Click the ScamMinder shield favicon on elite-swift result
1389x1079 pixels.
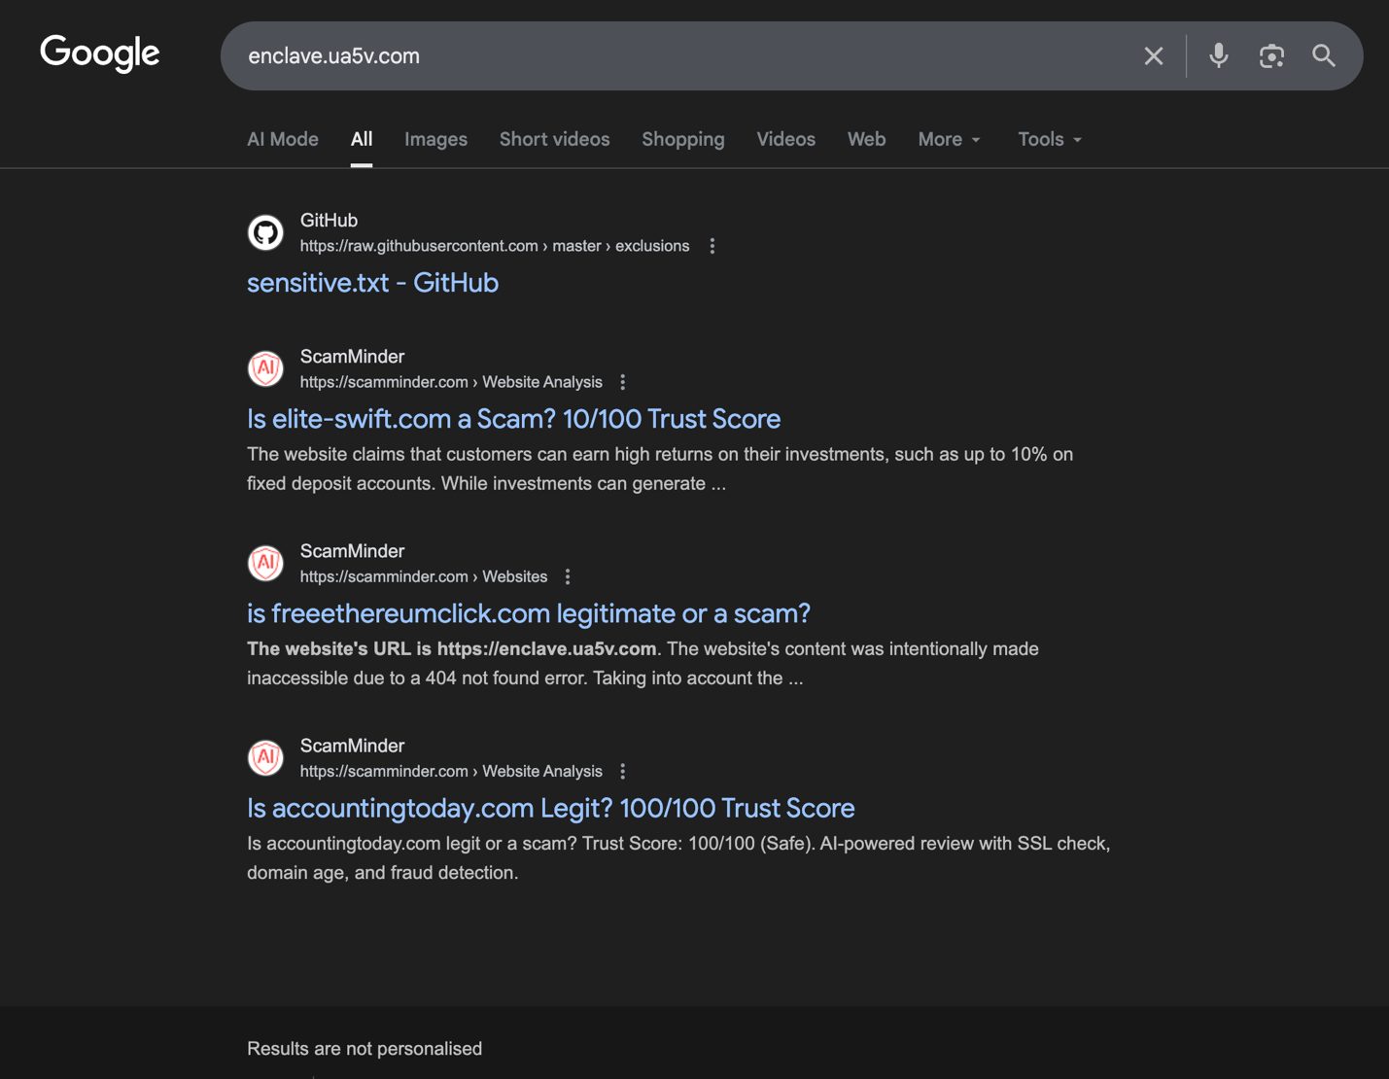tap(264, 368)
